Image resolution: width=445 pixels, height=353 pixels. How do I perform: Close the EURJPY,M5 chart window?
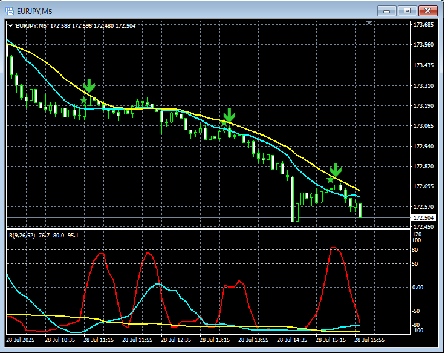point(428,11)
